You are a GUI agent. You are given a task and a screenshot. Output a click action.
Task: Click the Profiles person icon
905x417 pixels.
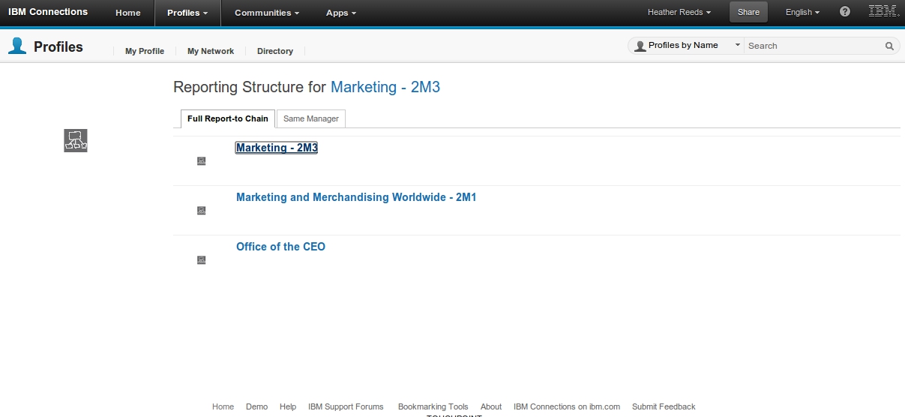tap(16, 46)
